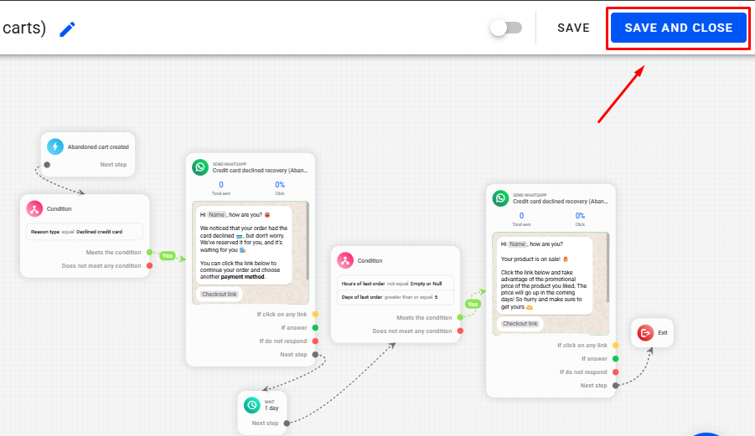
Task: Click the pink icon of first Condition node
Action: coord(34,208)
